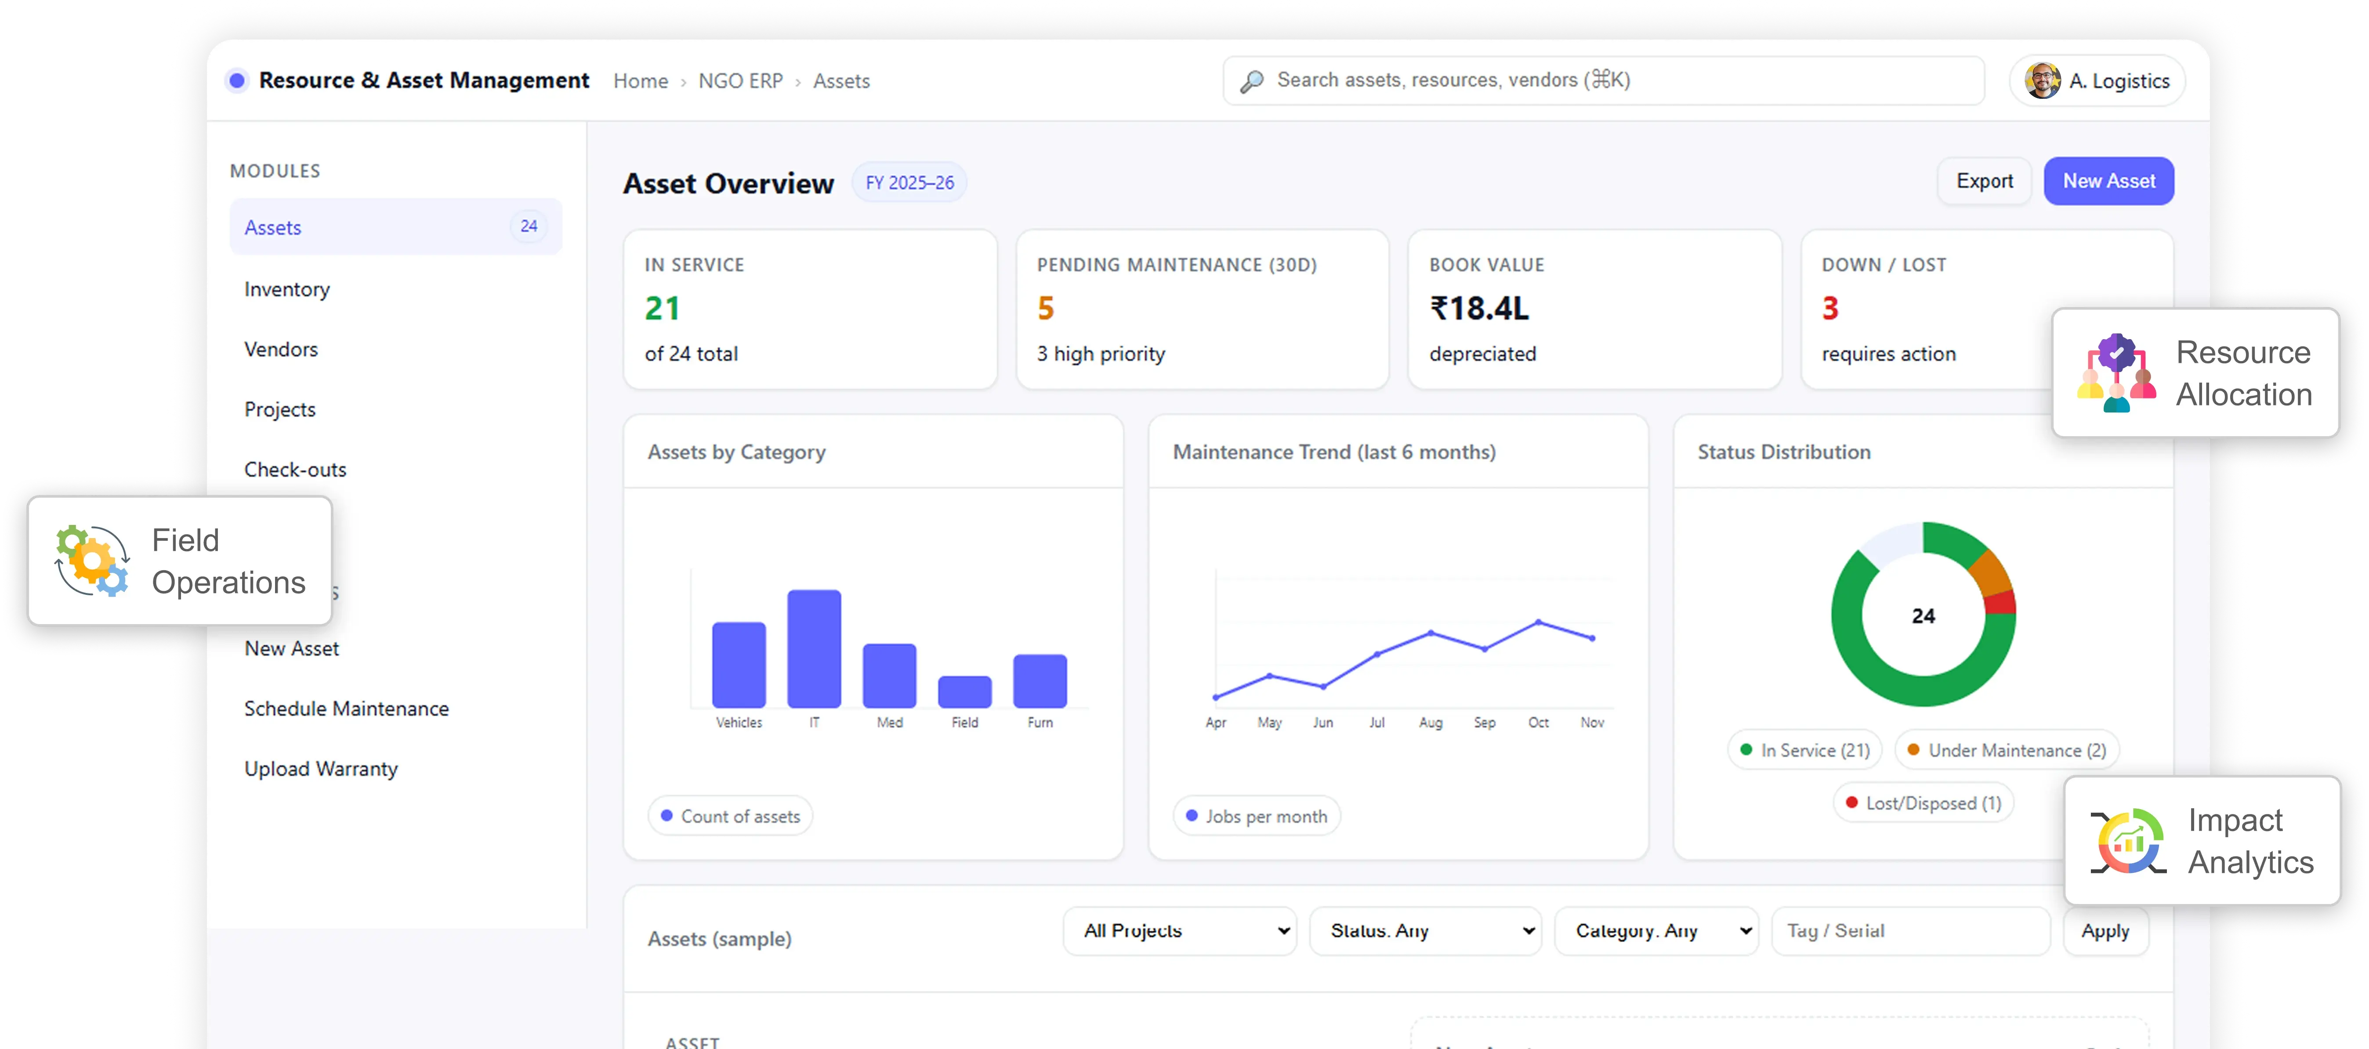Viewport: 2369px width, 1049px height.
Task: Toggle the Count of assets legend chip
Action: [730, 815]
